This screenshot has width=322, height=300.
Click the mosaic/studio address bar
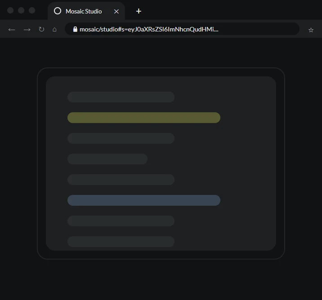[182, 29]
